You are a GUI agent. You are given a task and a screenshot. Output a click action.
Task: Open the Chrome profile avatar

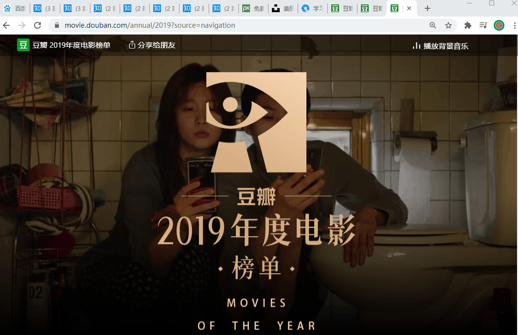(499, 25)
